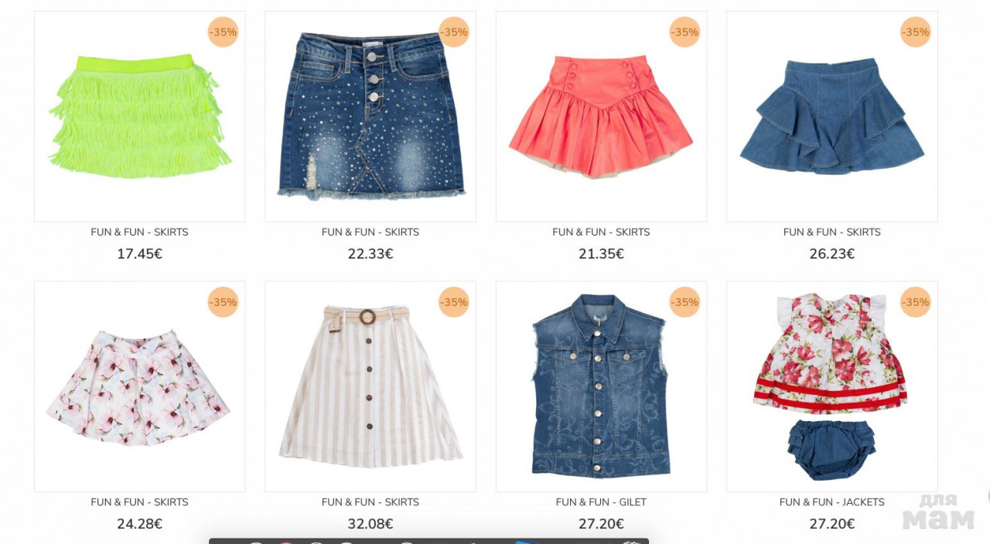View the red floral top set product
This screenshot has width=990, height=544.
pos(832,386)
